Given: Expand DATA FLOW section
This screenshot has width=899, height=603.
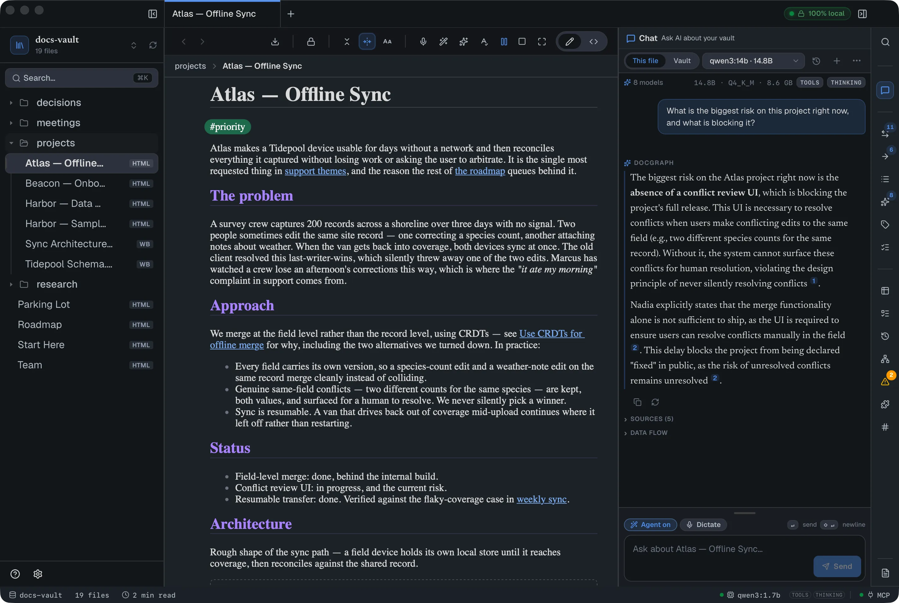Looking at the screenshot, I should [x=645, y=433].
